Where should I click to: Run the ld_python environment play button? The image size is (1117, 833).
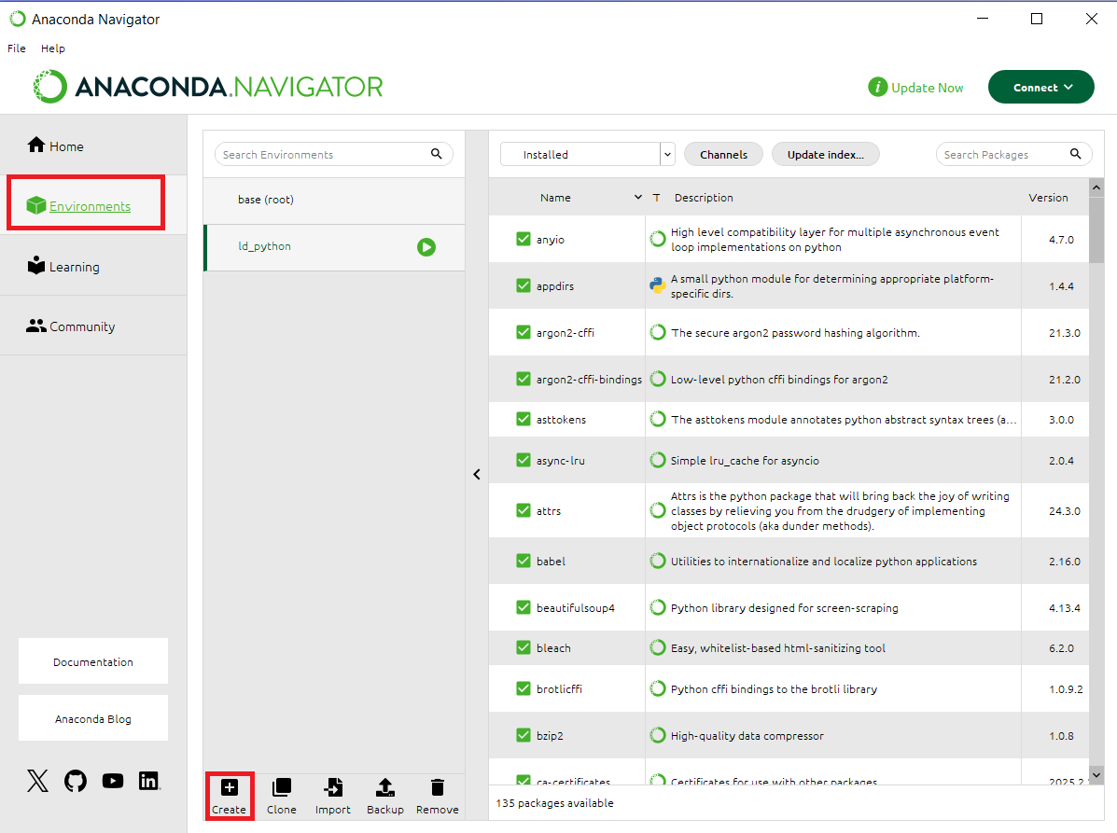[x=426, y=246]
